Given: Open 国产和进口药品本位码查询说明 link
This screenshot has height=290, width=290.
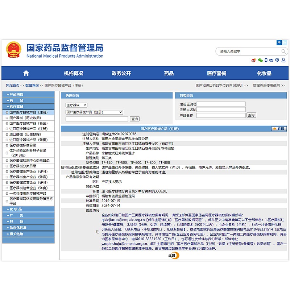Looking at the screenshot, I should click(222, 85).
